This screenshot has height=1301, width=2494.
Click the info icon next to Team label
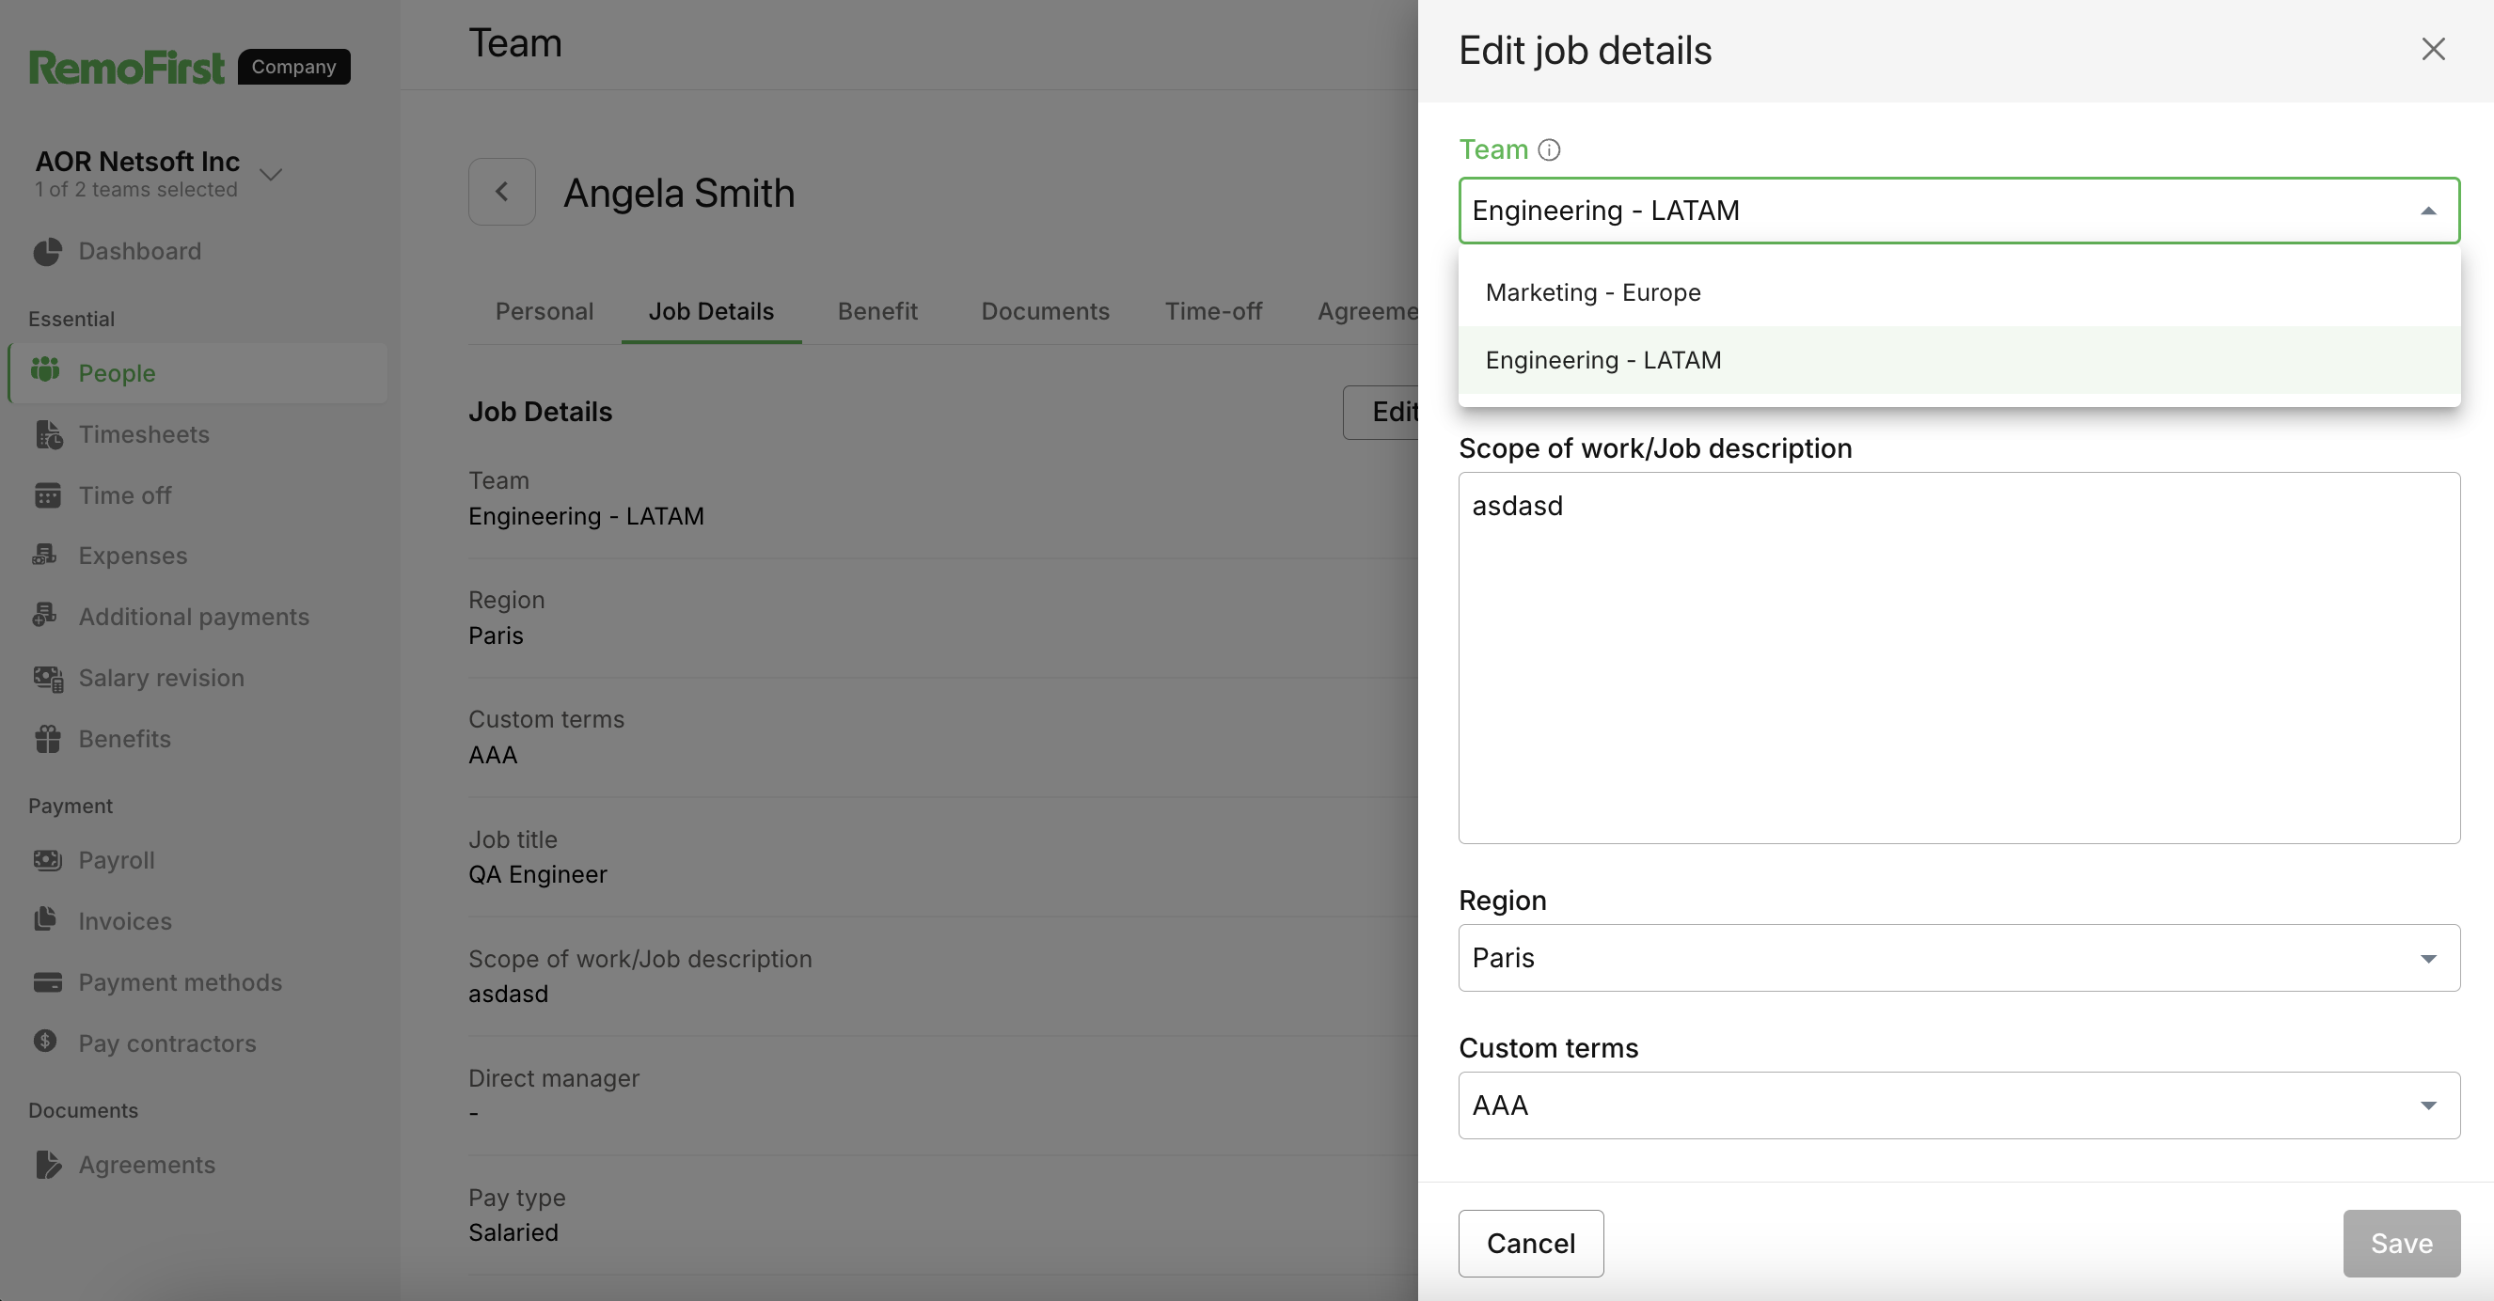pos(1549,150)
